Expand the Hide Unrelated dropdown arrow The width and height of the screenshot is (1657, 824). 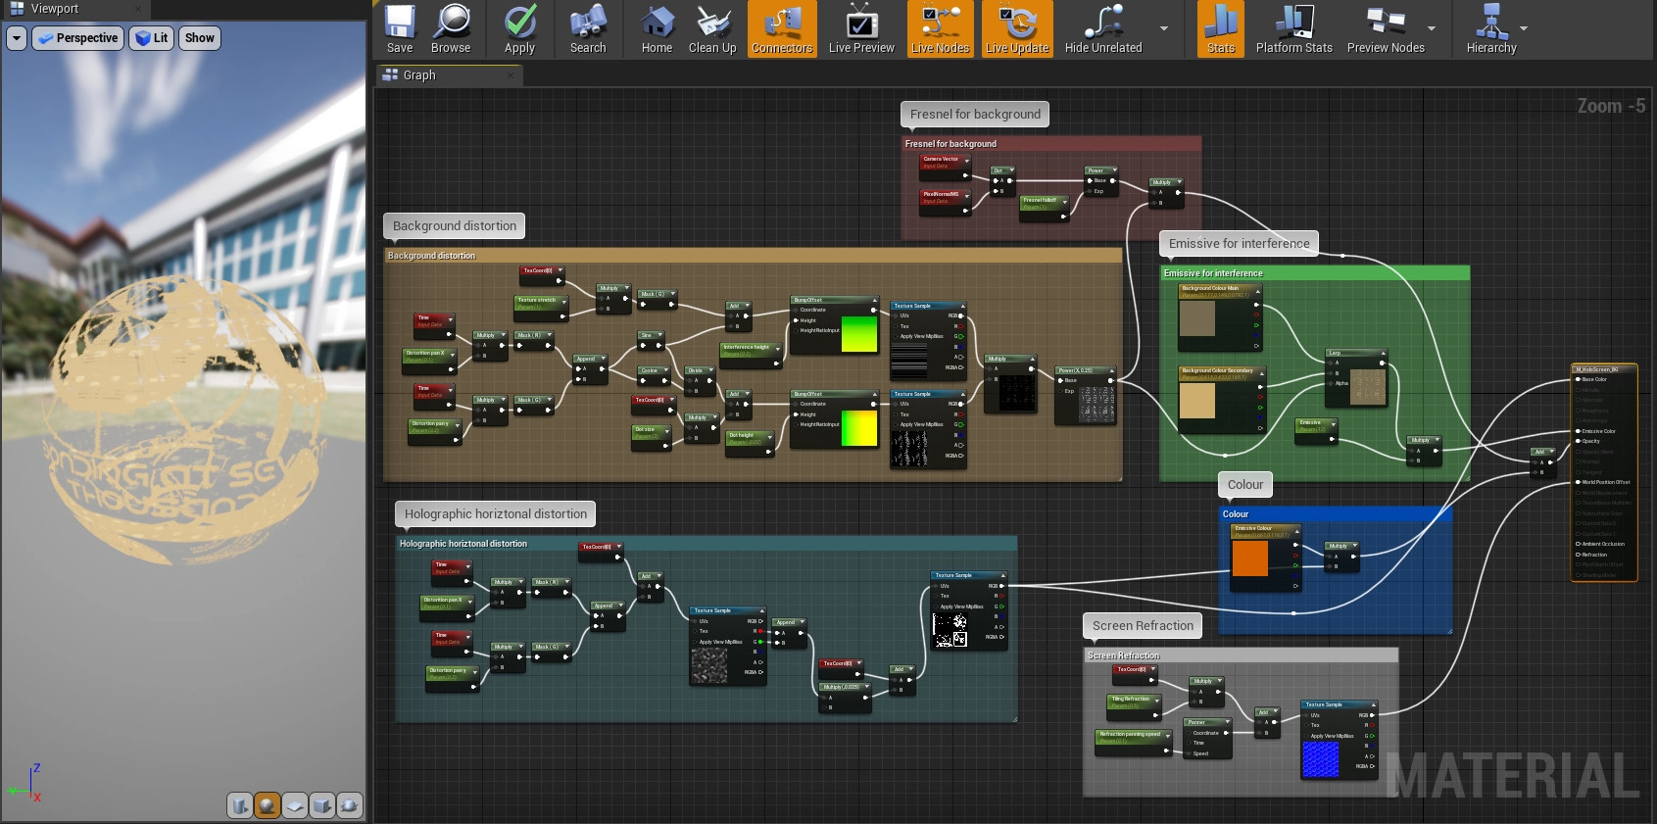pos(1164,28)
